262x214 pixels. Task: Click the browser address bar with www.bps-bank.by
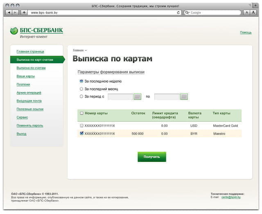pos(104,13)
